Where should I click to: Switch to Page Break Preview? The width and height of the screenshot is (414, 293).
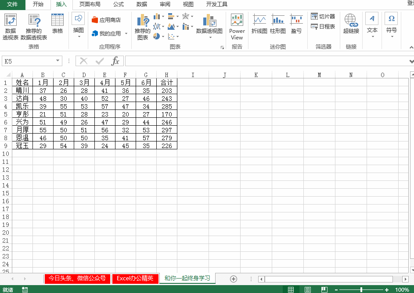coord(324,289)
